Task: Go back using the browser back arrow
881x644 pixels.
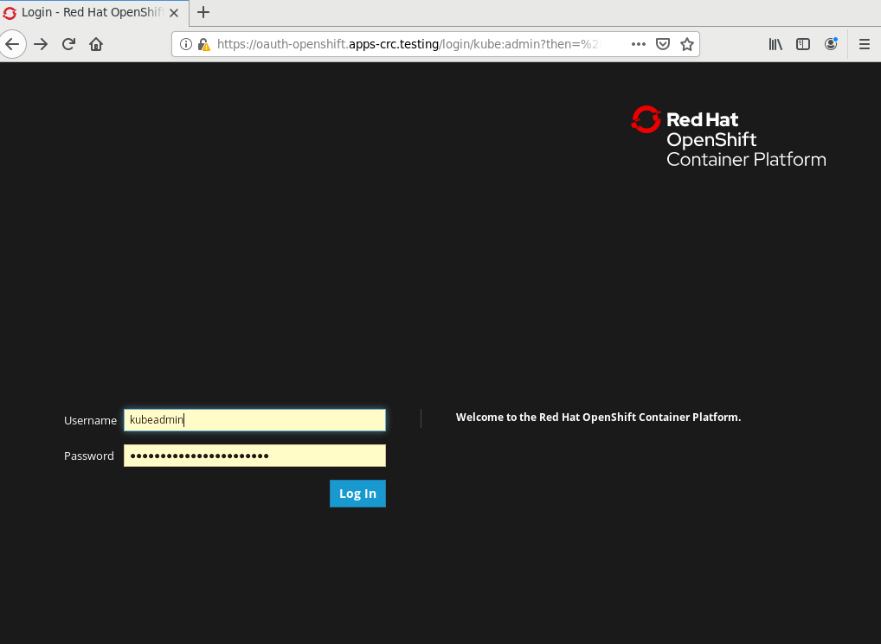Action: 12,44
